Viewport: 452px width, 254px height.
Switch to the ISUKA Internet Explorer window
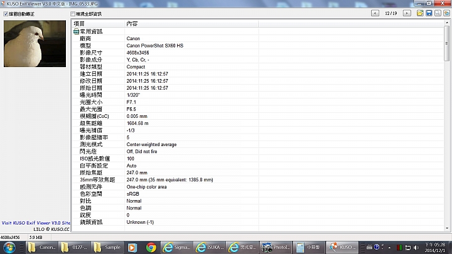[x=209, y=247]
